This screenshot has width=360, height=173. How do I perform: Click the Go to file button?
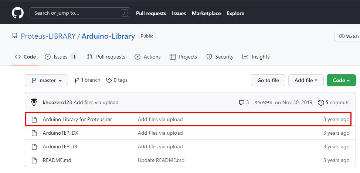click(268, 81)
